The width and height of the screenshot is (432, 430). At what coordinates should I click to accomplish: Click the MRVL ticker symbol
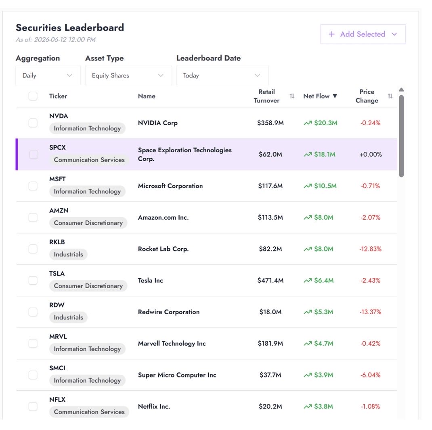58,337
